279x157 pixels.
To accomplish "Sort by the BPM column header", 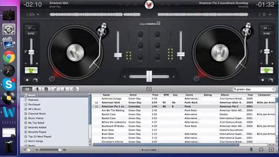I will point(166,95).
